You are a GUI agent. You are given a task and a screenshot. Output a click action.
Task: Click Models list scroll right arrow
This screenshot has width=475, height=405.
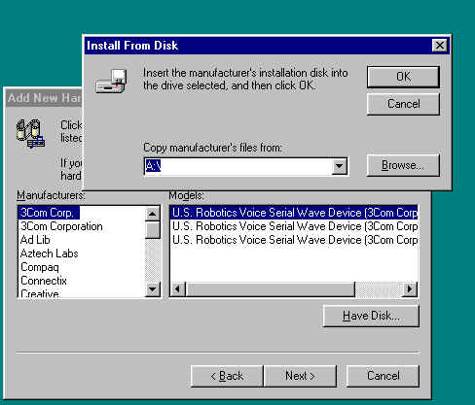pos(410,289)
